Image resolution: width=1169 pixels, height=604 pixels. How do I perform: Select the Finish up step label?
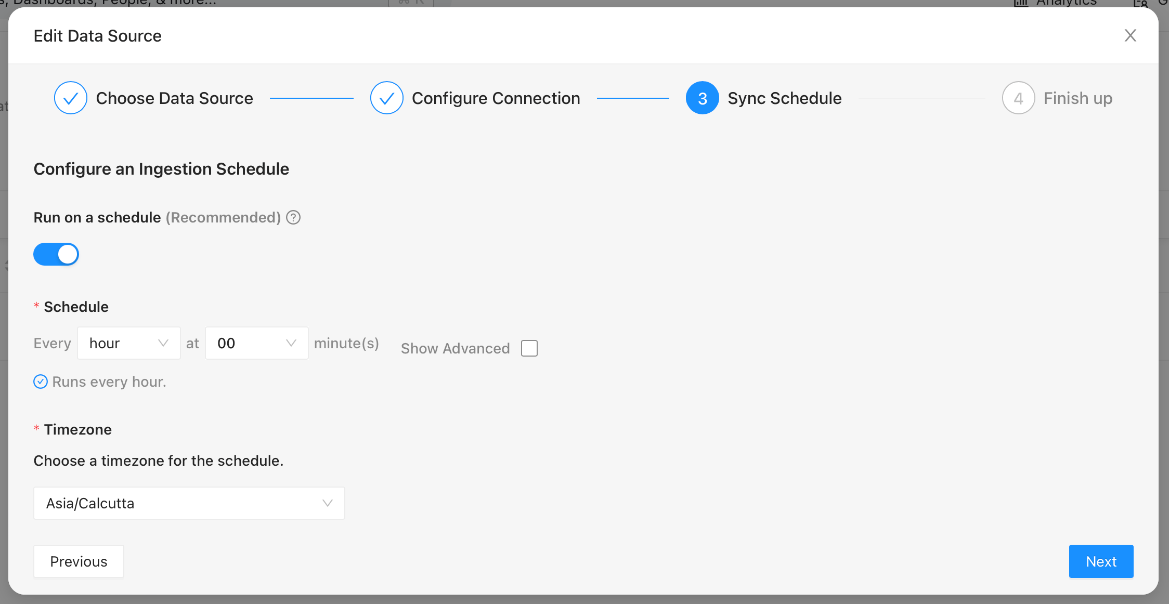pos(1077,98)
